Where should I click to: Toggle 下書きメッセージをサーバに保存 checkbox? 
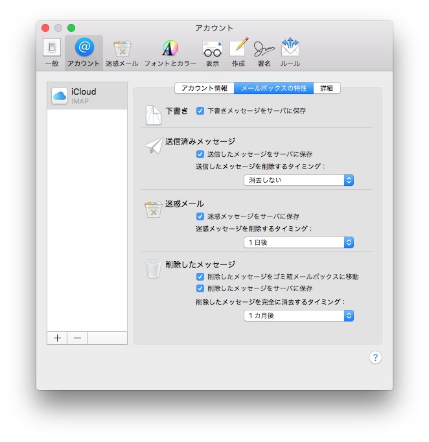pos(200,111)
